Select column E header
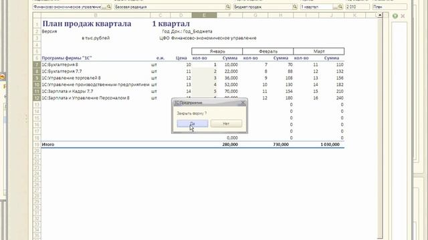This screenshot has height=240, width=428. coord(204,15)
